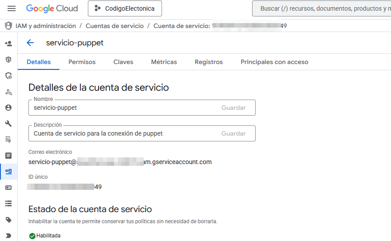Open the shield sidebar icon below add-person

pyautogui.click(x=8, y=60)
